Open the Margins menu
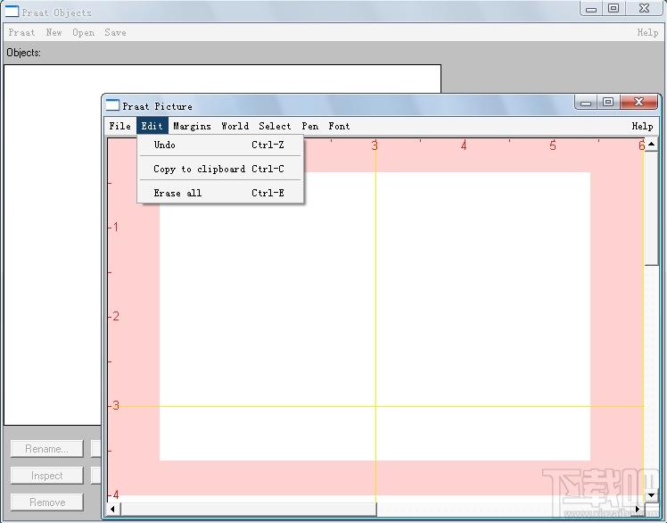Image resolution: width=667 pixels, height=523 pixels. click(x=192, y=126)
